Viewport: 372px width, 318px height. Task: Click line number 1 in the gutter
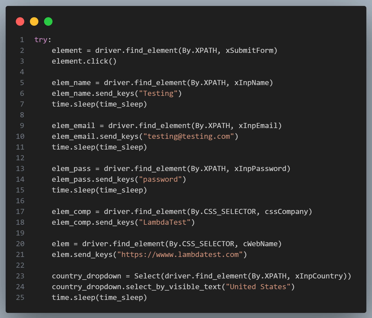pos(22,40)
